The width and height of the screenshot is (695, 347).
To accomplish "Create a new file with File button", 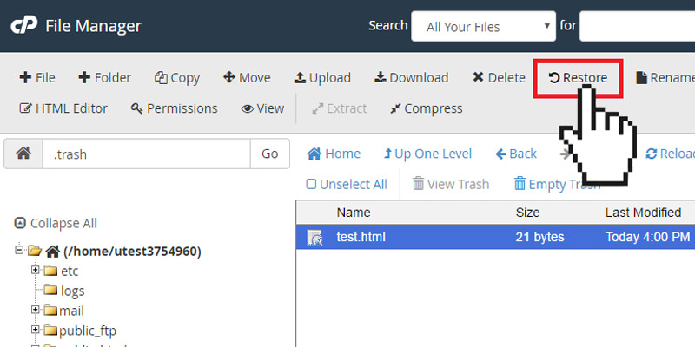I will [37, 78].
